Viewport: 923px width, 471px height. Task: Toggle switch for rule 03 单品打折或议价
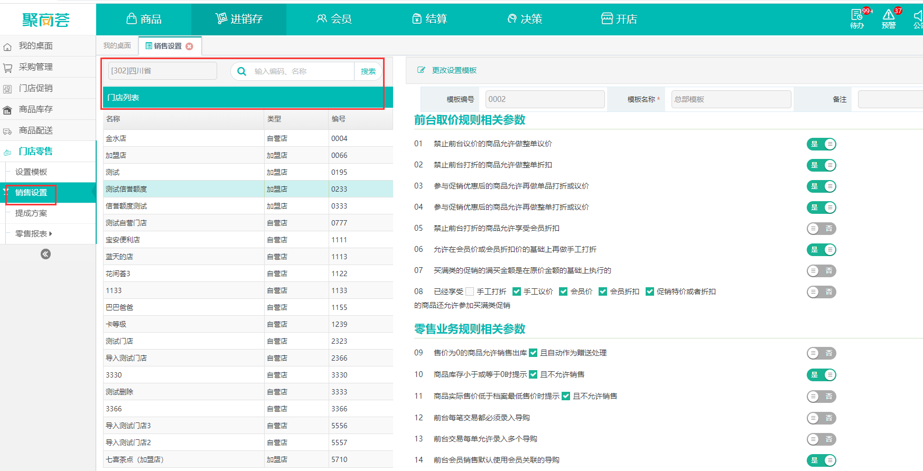pos(822,186)
